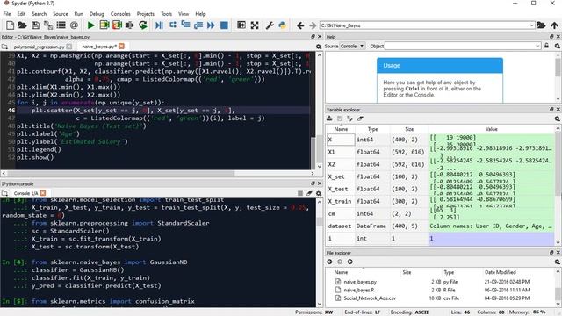Open Preferences with wrench icon
Image resolution: width=562 pixels, height=316 pixels.
pyautogui.click(x=270, y=25)
